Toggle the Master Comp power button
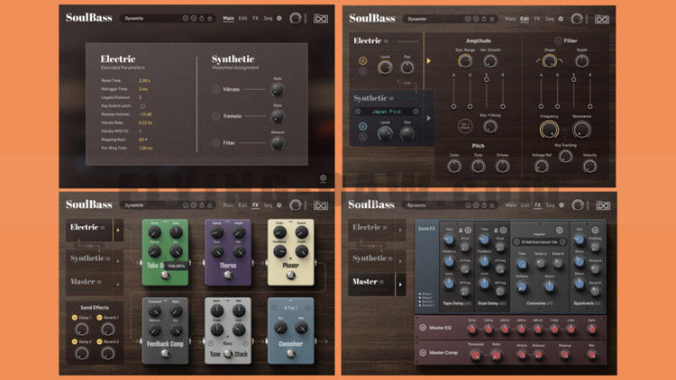Image resolution: width=676 pixels, height=380 pixels. click(x=423, y=352)
